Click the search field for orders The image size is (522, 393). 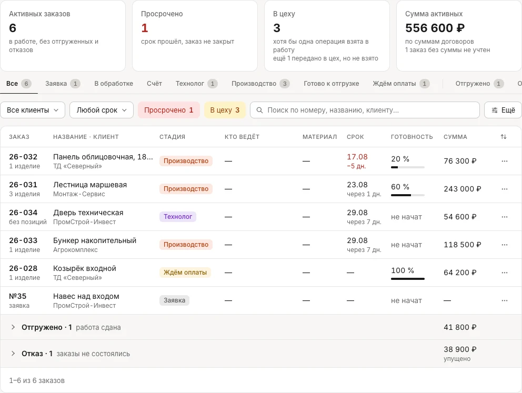click(x=365, y=110)
